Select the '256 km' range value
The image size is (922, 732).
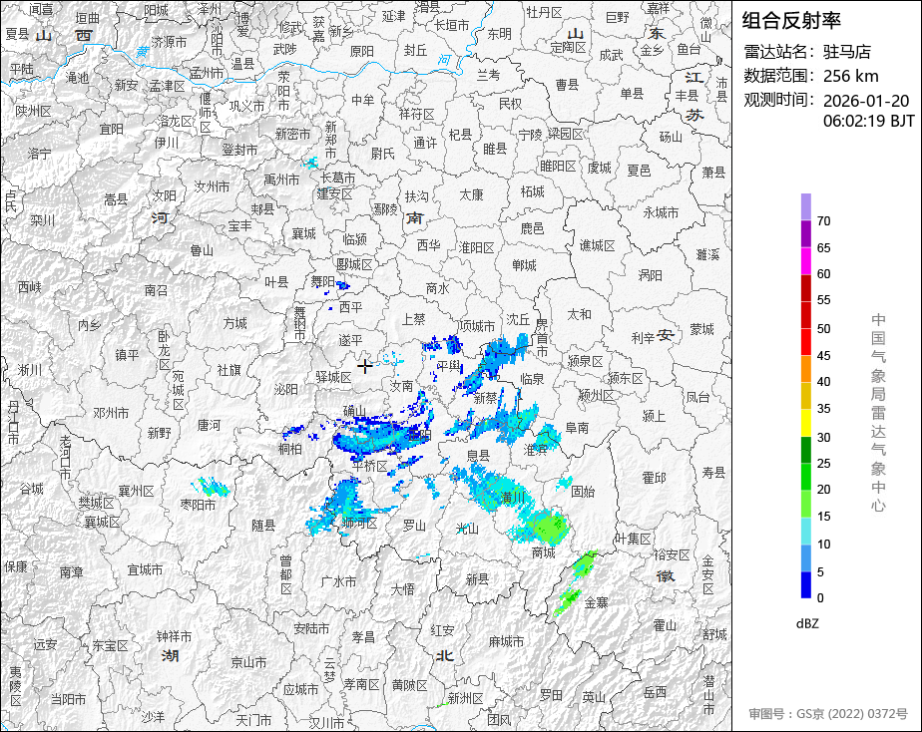coord(850,77)
